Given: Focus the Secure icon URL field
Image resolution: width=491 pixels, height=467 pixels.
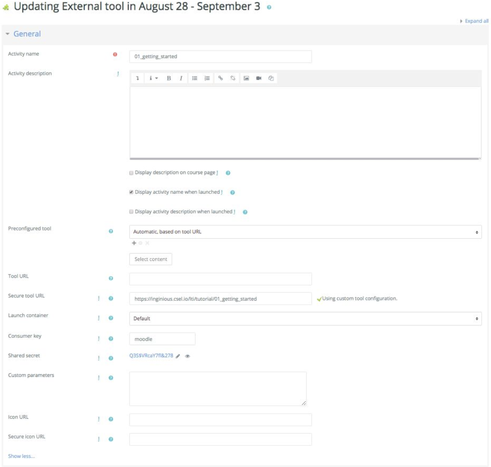Looking at the screenshot, I should pyautogui.click(x=220, y=439).
